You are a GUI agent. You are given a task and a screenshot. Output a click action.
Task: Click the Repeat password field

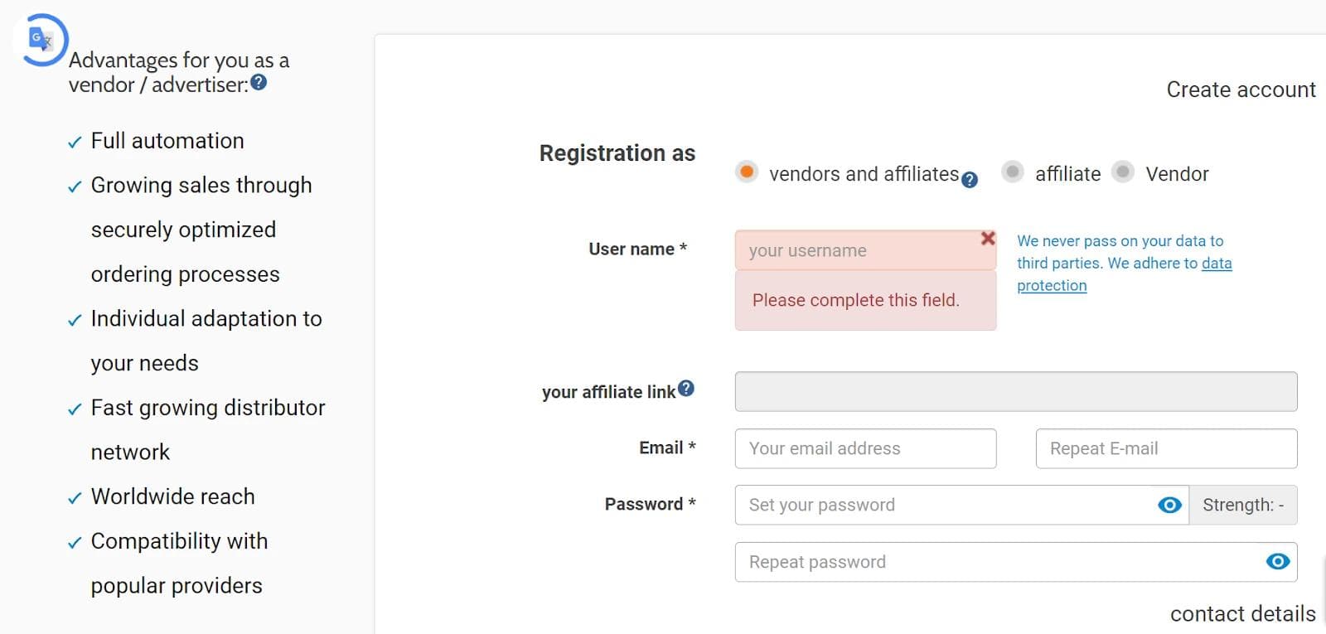coord(994,562)
